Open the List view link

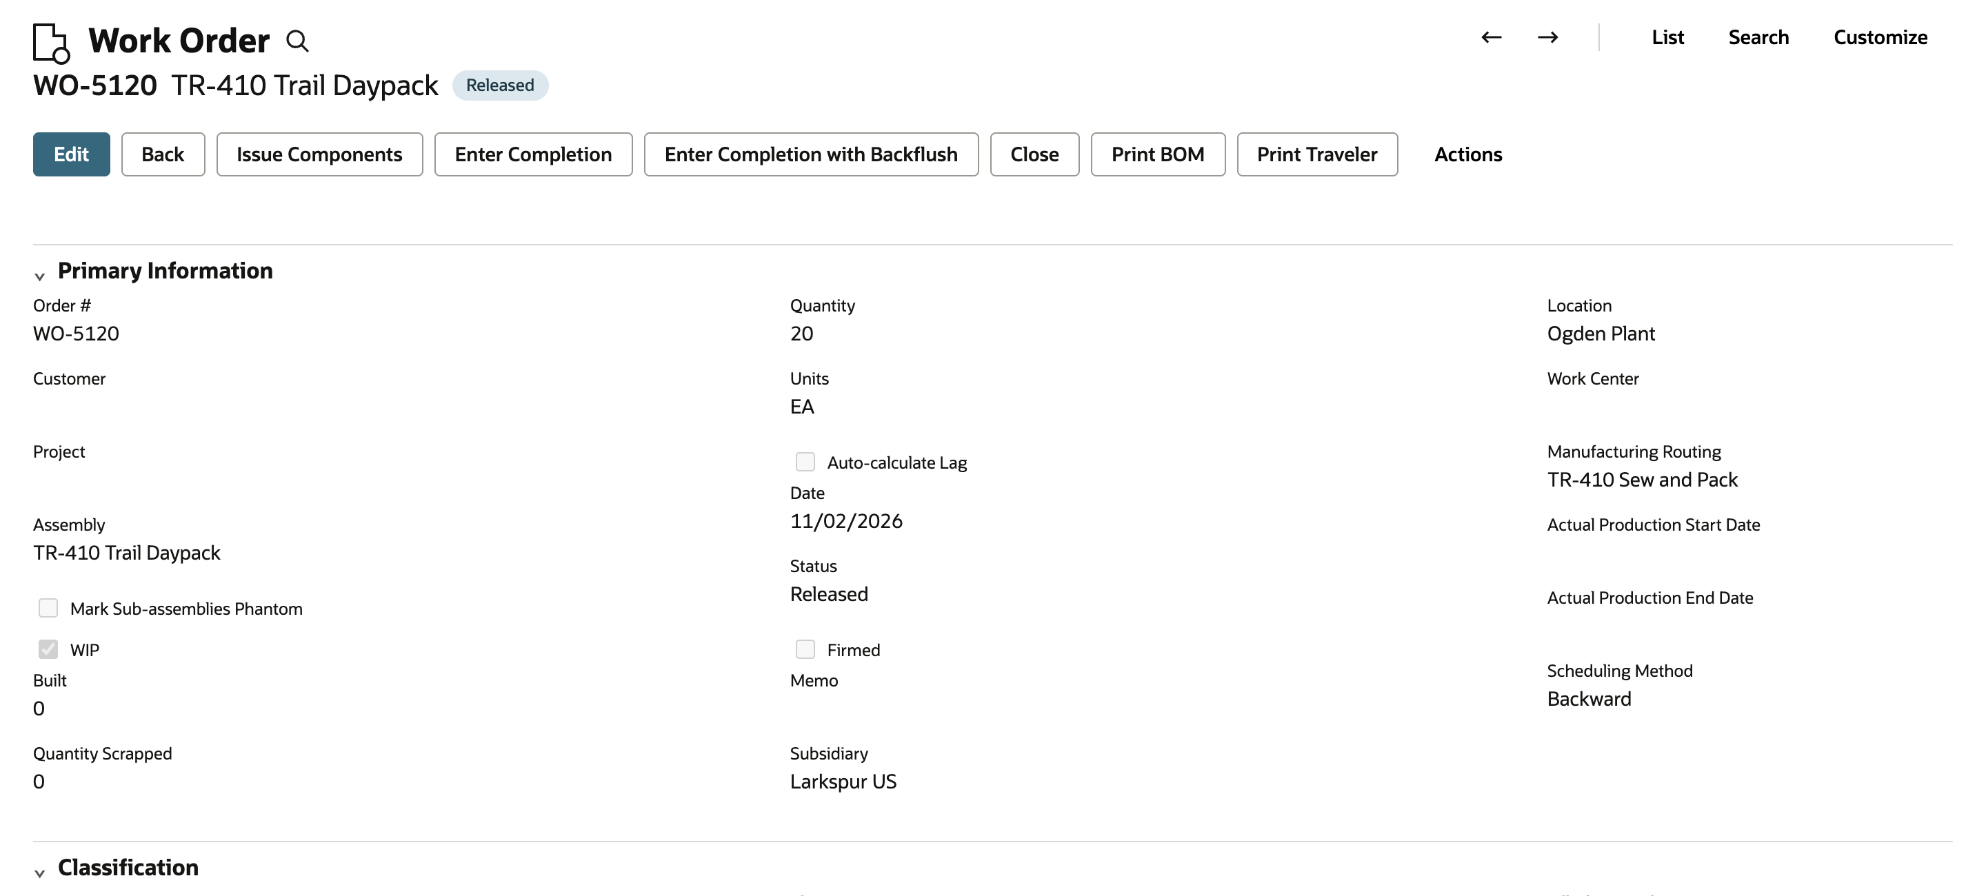point(1667,37)
